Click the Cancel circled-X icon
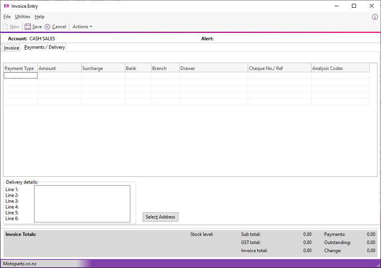Viewport: 381px width, 268px height. click(x=47, y=27)
